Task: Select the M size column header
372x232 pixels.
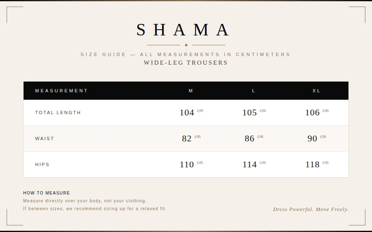Action: 191,91
